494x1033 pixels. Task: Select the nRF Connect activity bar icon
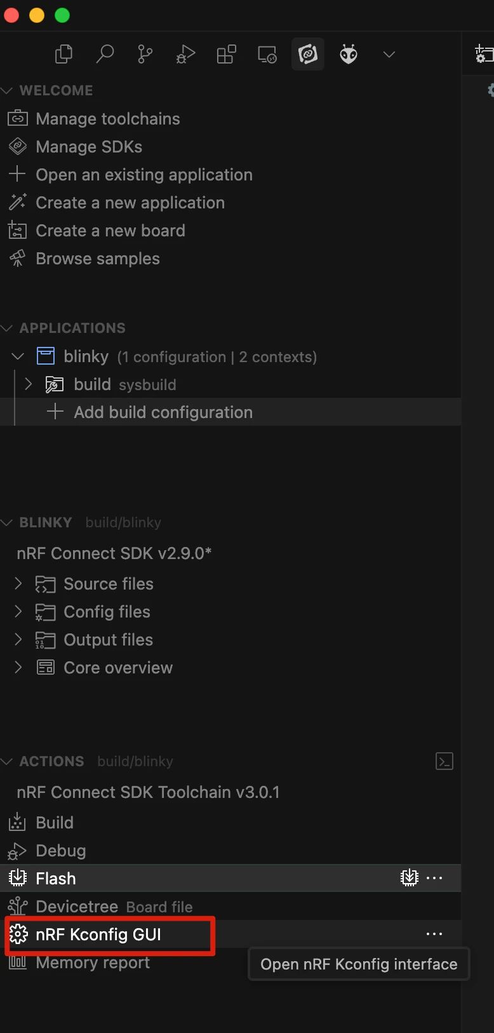[x=308, y=55]
